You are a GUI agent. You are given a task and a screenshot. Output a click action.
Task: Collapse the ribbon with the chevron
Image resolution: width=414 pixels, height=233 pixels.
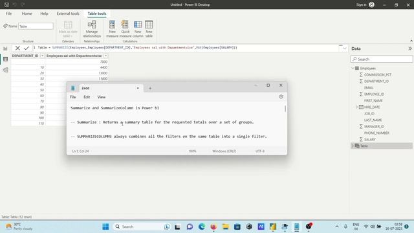point(411,41)
